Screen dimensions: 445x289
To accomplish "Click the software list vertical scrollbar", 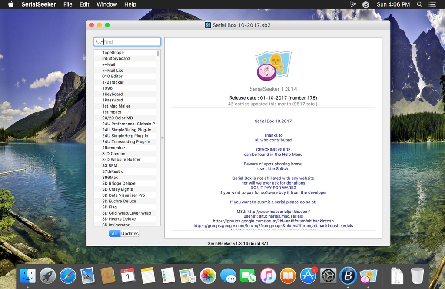I will click(158, 54).
